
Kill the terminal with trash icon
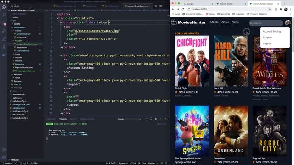click(156, 119)
